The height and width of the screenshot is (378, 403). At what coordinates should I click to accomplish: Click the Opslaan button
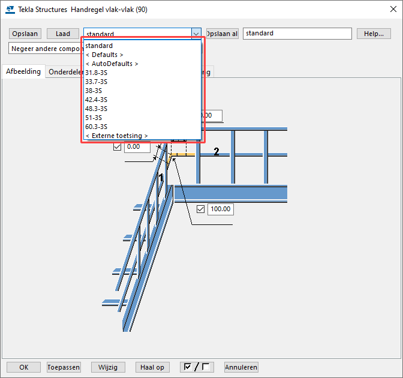click(x=25, y=34)
